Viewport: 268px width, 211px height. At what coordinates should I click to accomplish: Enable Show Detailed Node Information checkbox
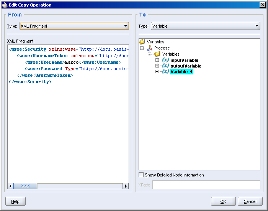point(141,175)
